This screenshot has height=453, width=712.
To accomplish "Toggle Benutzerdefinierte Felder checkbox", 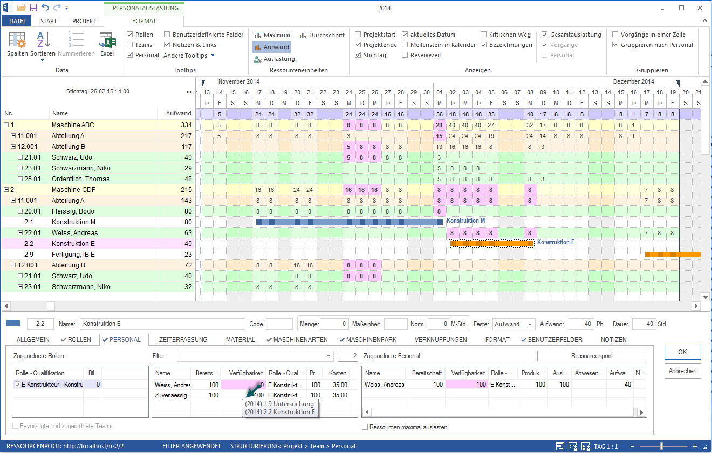I will [167, 35].
